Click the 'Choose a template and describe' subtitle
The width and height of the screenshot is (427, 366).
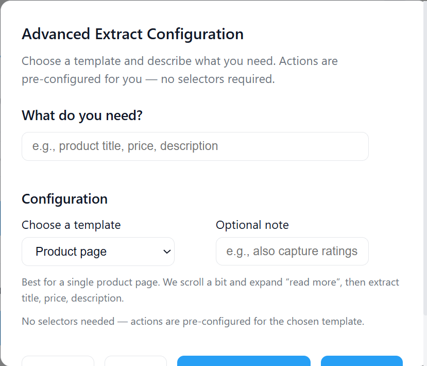180,61
